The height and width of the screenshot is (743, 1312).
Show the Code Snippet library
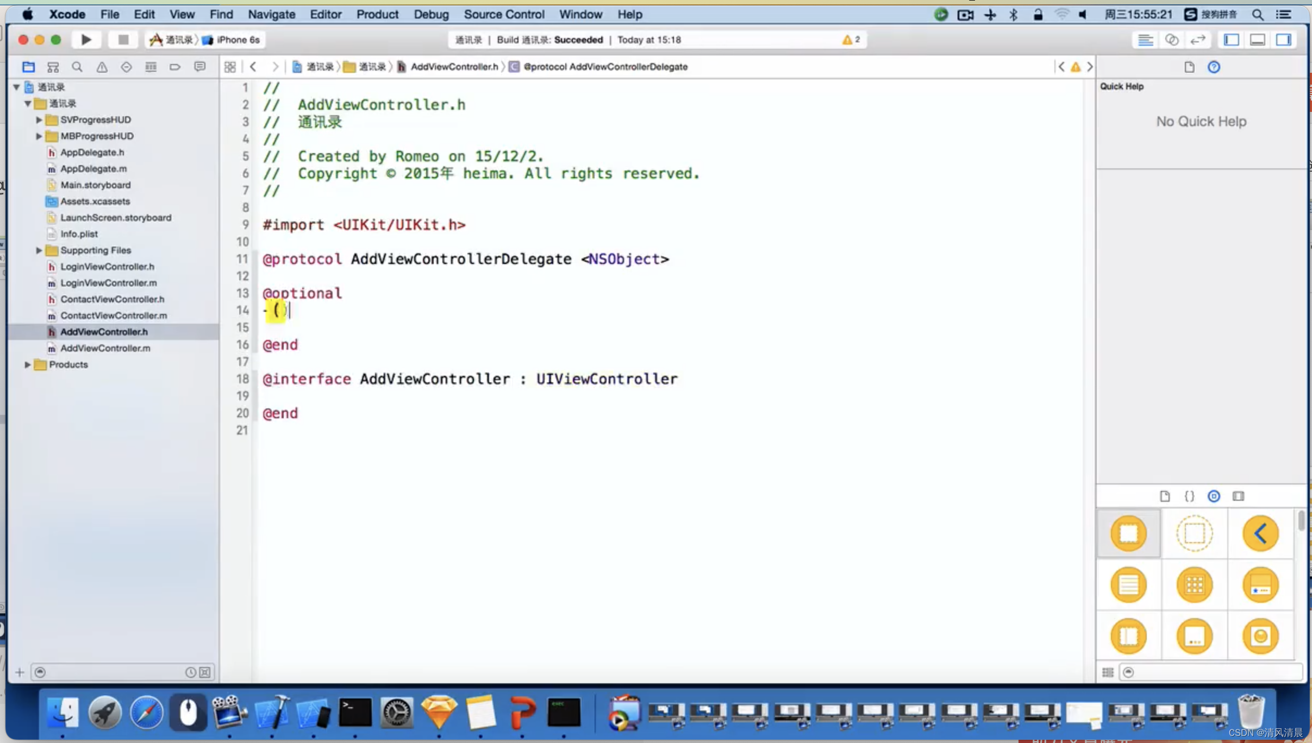pos(1189,496)
